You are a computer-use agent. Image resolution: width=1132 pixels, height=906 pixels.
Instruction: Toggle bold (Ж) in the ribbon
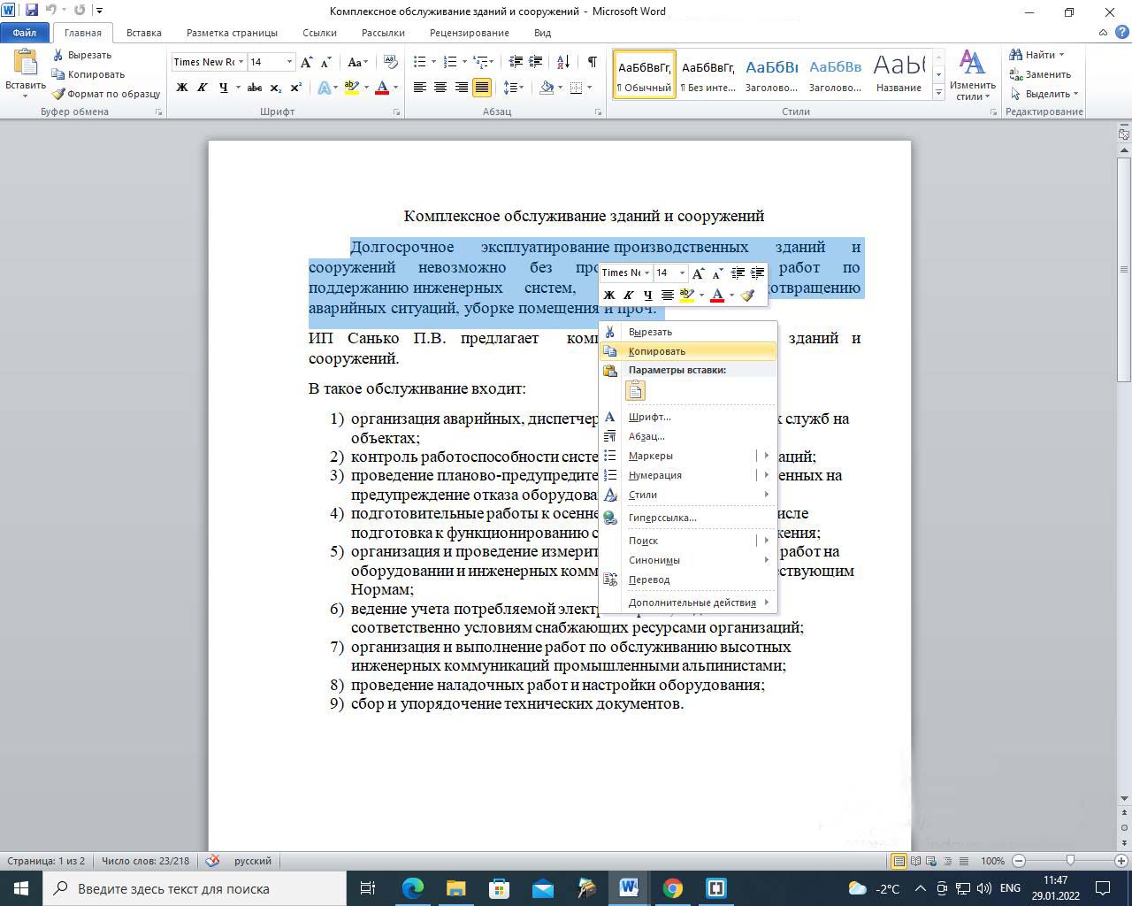(x=182, y=88)
